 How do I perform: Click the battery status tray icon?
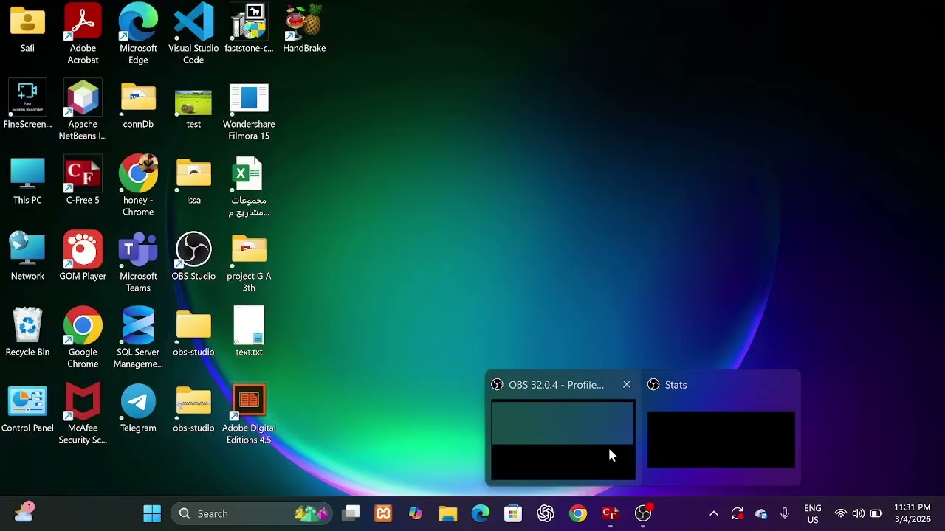pos(876,513)
